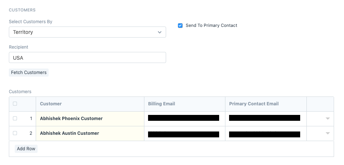Click Billing Email cell for Austin Customer
The width and height of the screenshot is (344, 165).
point(184,133)
